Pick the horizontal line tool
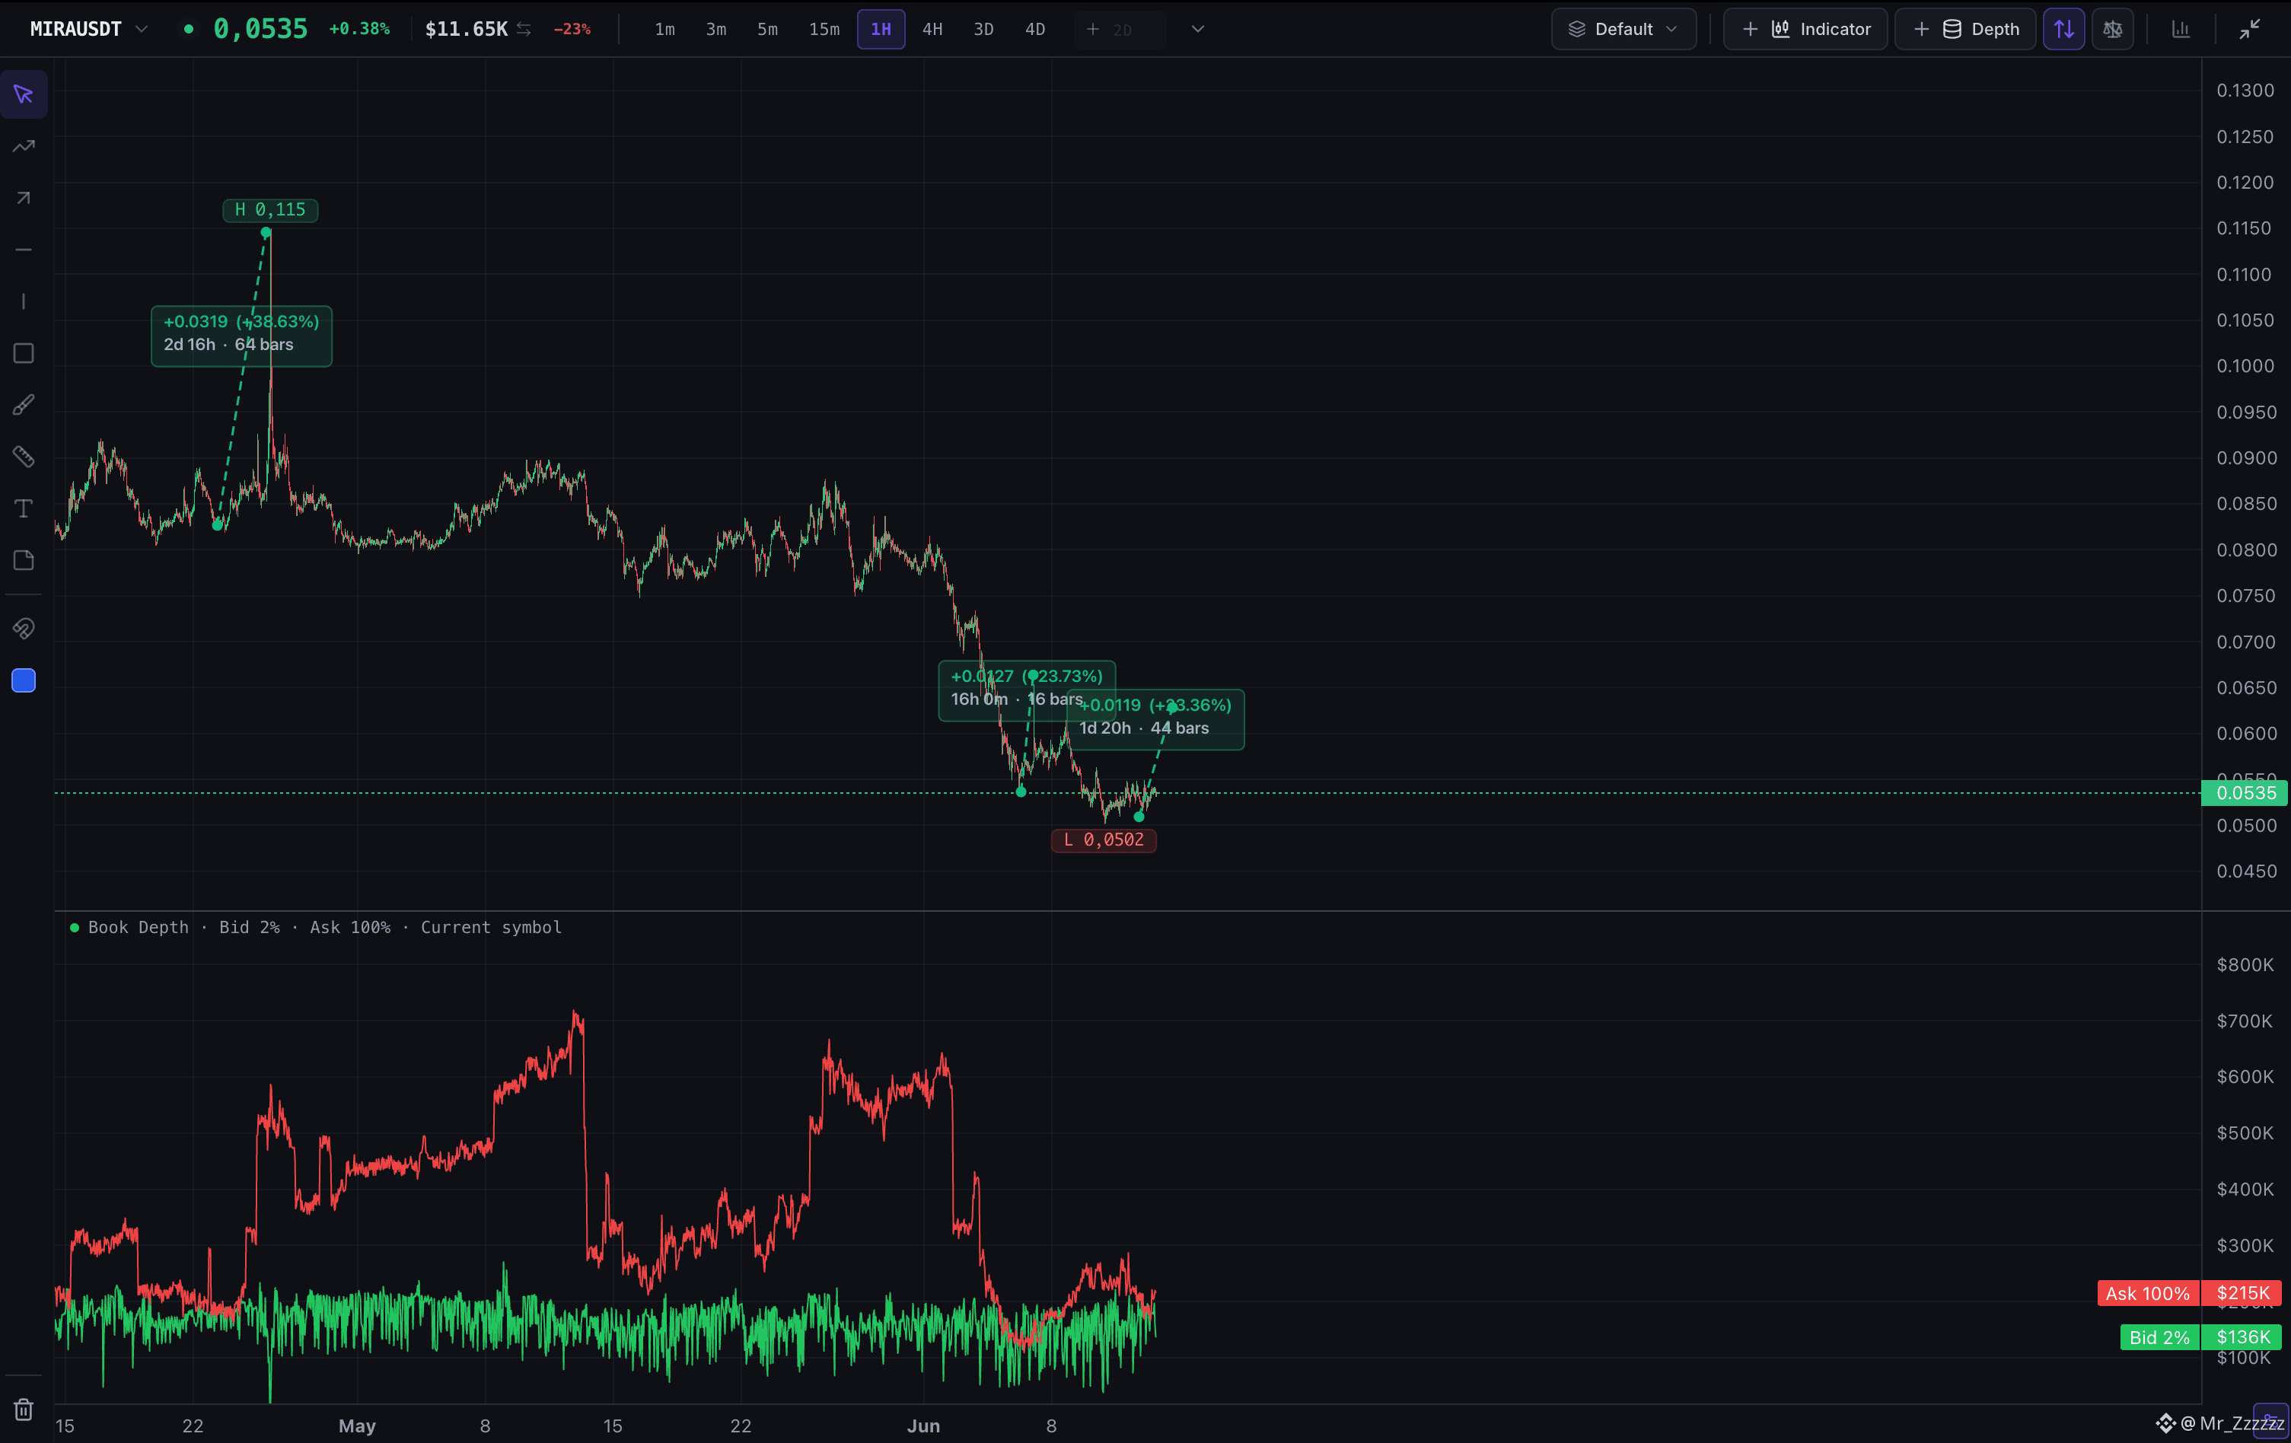This screenshot has height=1443, width=2291. [x=24, y=250]
